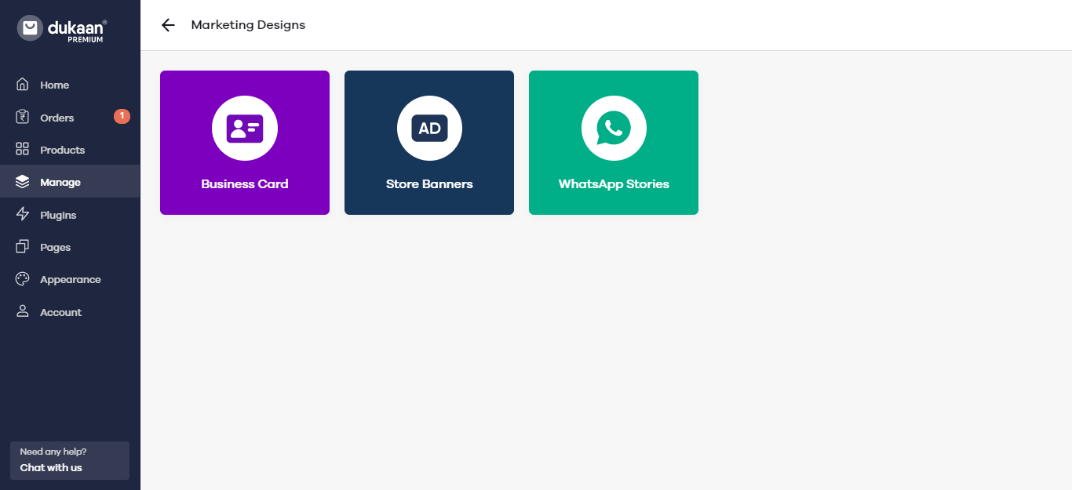Click the 'Need any help?' text
The width and height of the screenshot is (1072, 490).
[x=53, y=452]
